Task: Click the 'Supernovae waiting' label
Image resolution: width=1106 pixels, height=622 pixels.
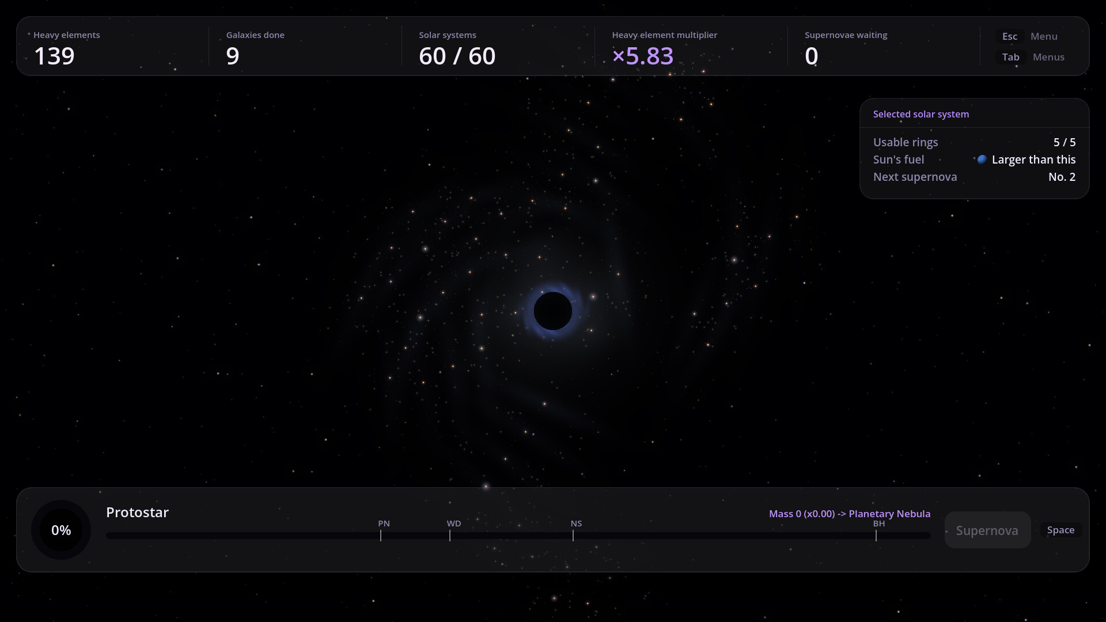Action: click(x=846, y=35)
